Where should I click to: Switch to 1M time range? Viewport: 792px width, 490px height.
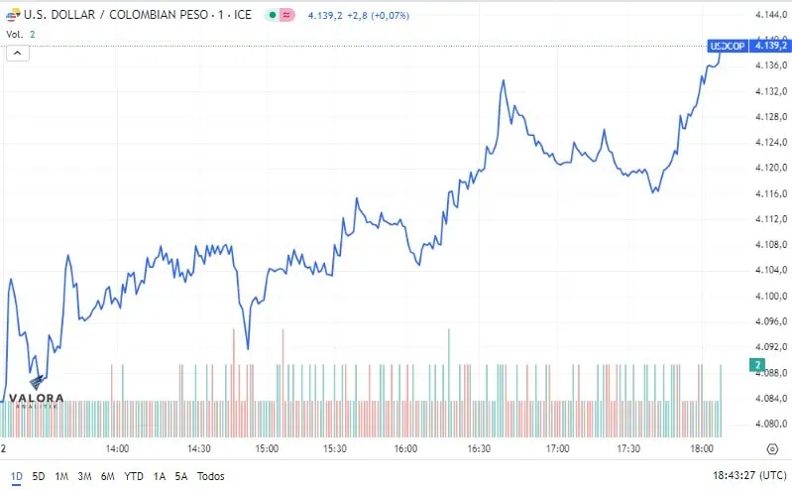click(x=61, y=476)
